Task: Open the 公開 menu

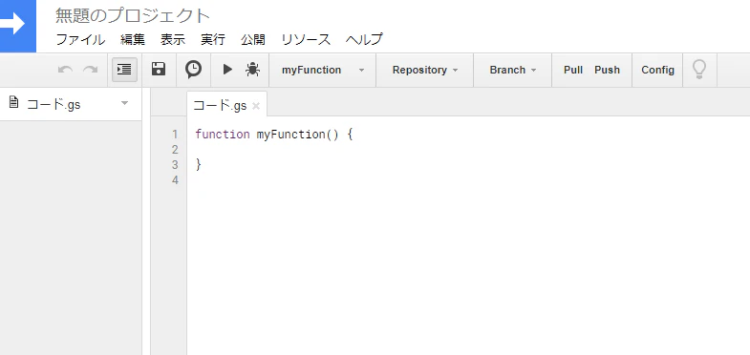Action: [x=253, y=40]
